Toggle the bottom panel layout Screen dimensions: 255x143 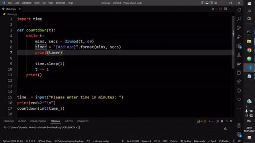207,3
